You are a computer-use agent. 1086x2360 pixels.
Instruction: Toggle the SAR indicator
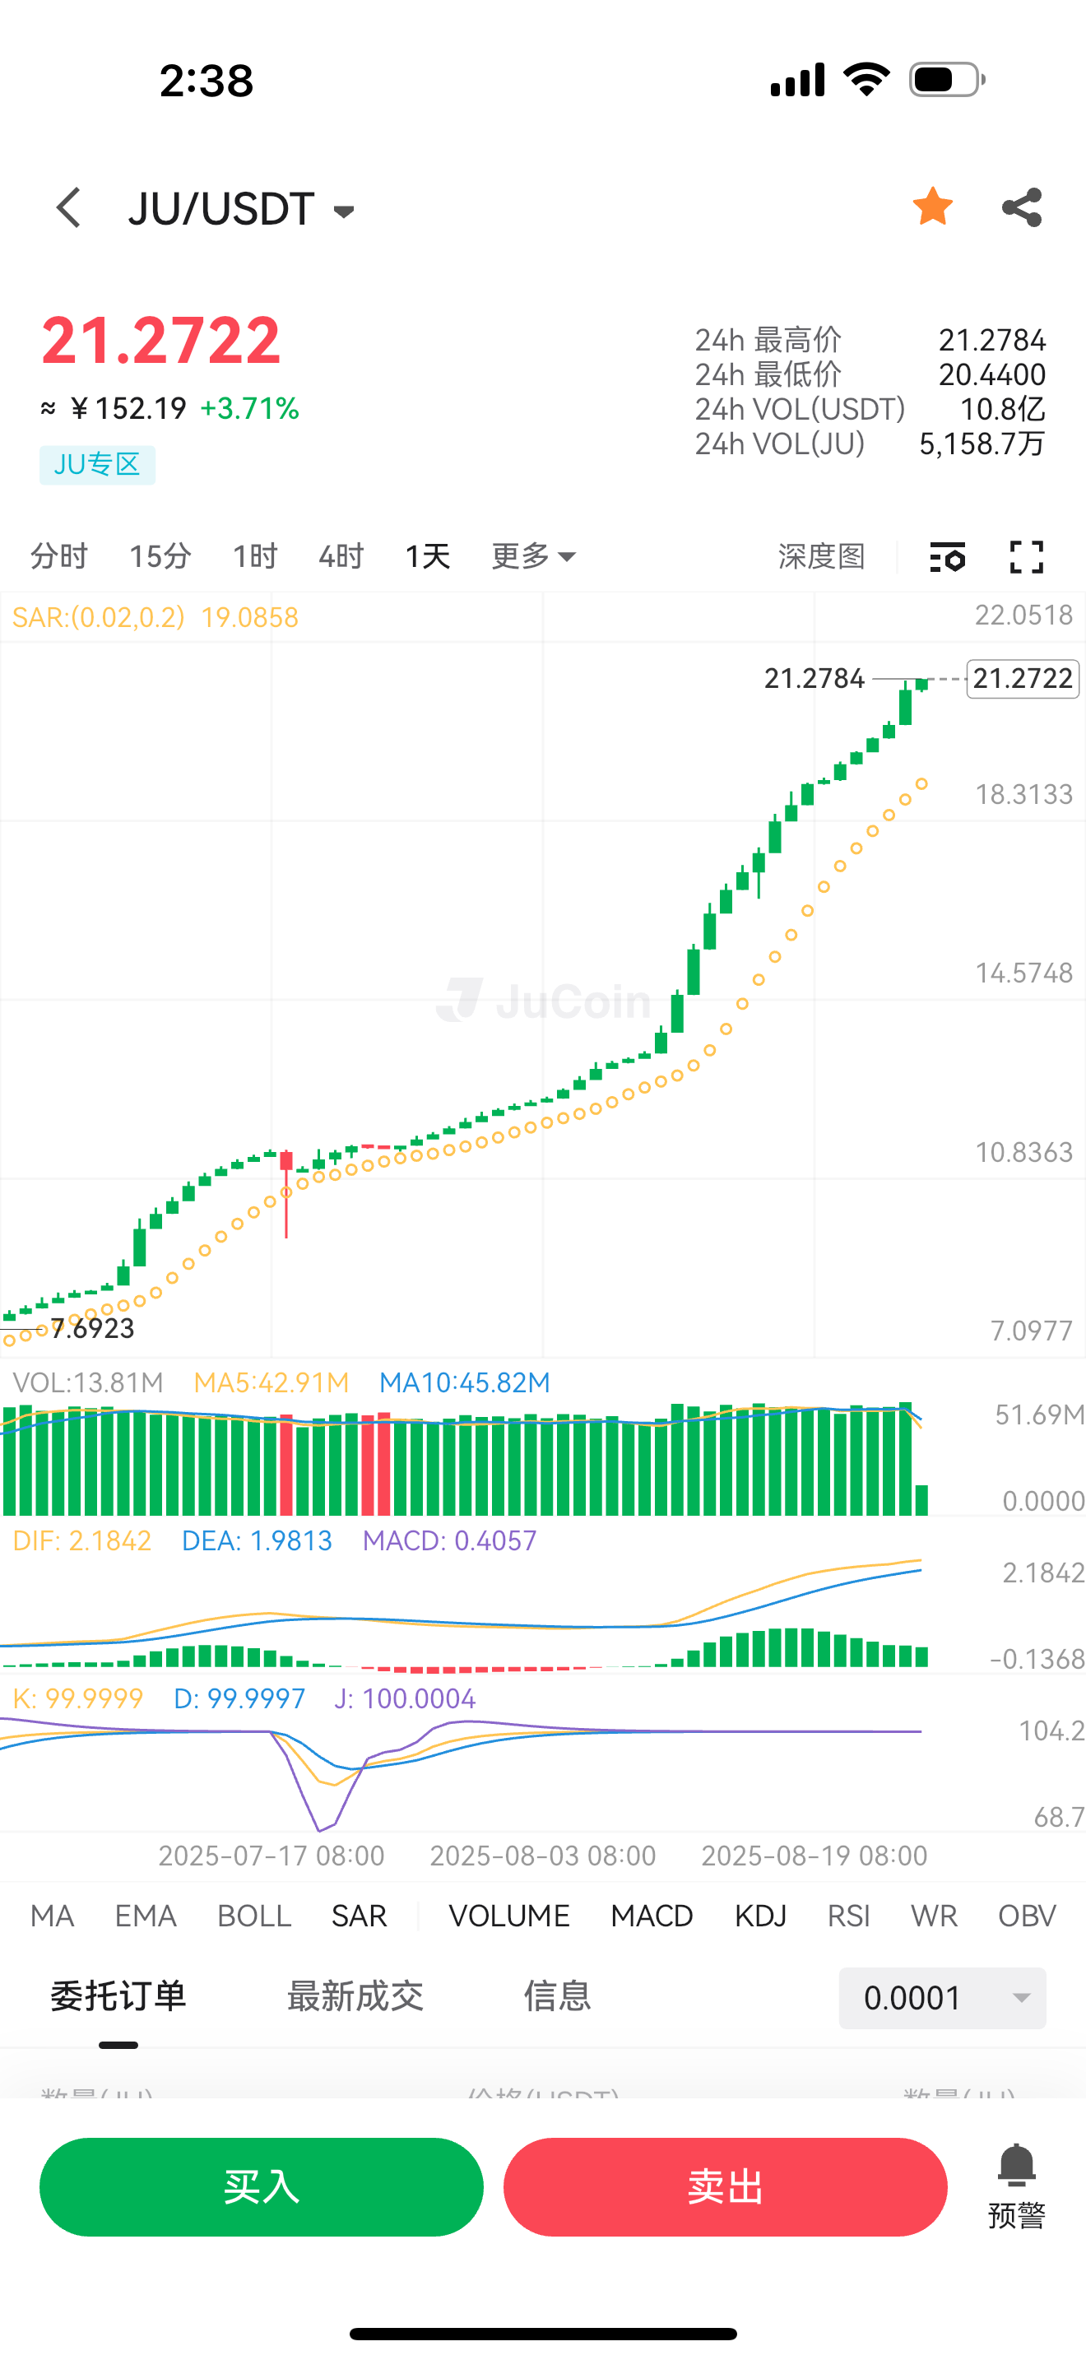359,1916
